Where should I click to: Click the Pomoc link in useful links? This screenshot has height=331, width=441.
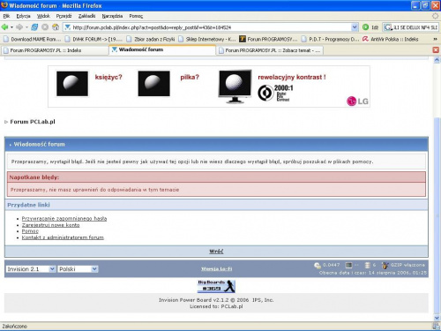(x=30, y=231)
